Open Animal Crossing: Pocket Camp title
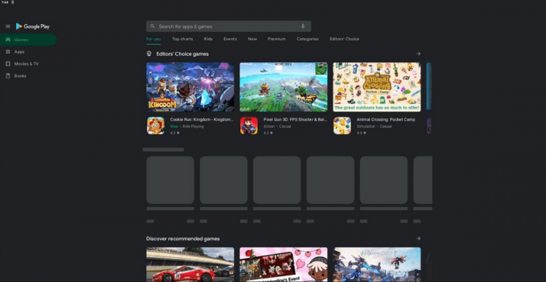546x282 pixels. coord(386,119)
